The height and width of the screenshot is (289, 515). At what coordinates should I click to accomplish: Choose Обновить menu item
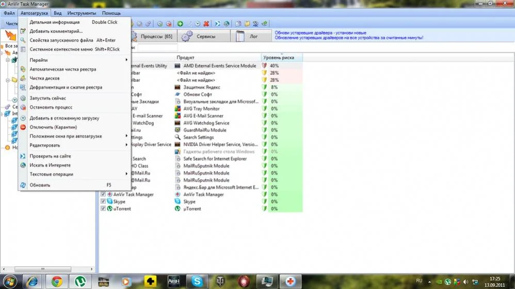click(75, 185)
